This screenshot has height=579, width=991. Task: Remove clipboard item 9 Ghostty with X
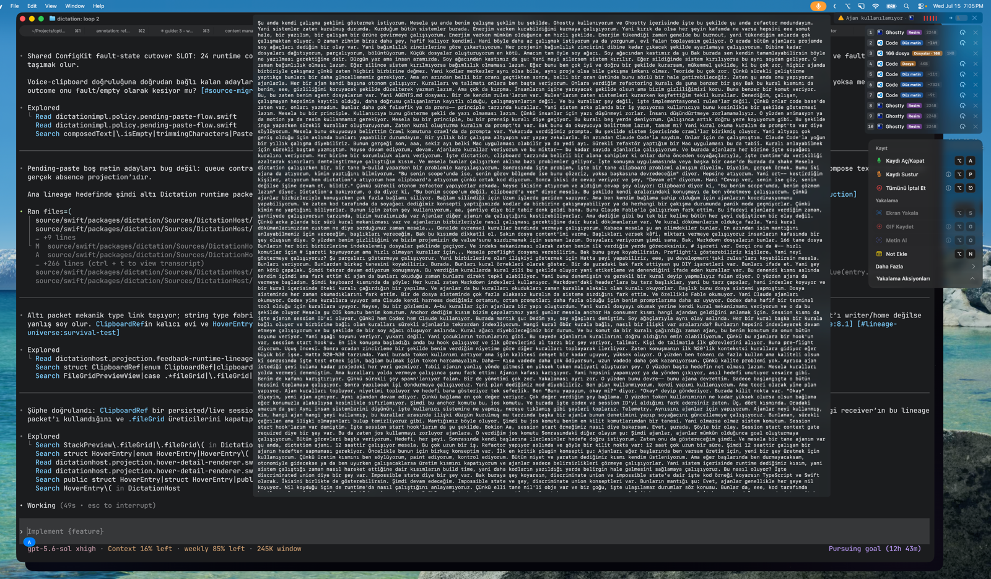tap(976, 116)
